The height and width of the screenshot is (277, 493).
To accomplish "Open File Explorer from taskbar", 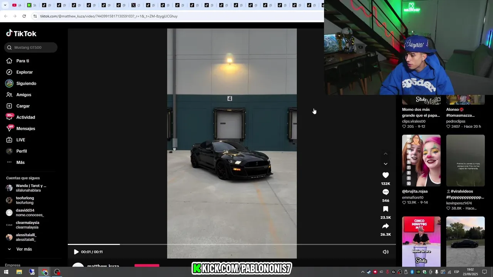I will [19, 272].
